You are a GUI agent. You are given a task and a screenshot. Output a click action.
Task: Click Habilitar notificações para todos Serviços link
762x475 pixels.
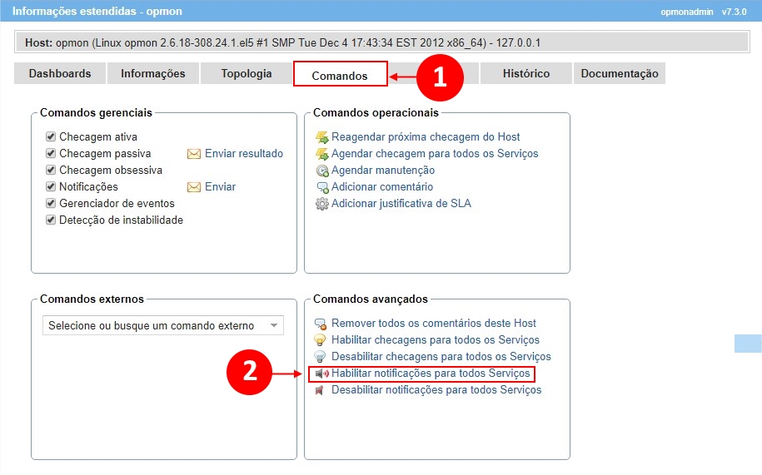[x=431, y=374]
